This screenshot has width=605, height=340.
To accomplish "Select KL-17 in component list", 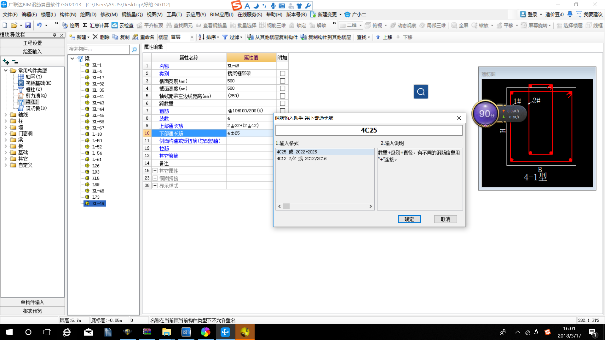I will (98, 77).
